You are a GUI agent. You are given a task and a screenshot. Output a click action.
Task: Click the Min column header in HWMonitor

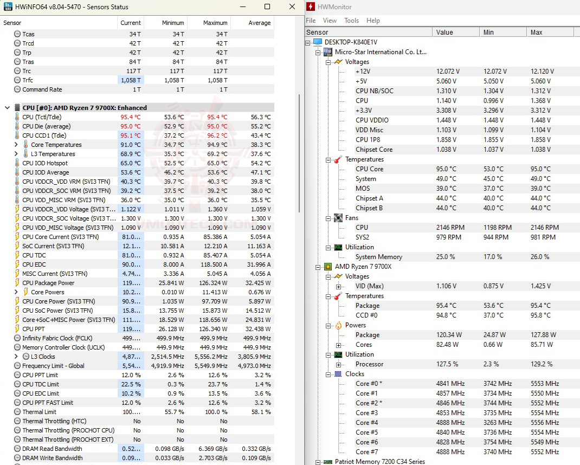click(503, 32)
